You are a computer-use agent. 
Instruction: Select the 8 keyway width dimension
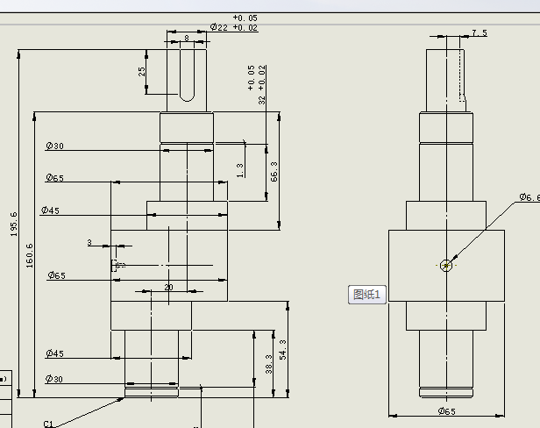(x=187, y=38)
